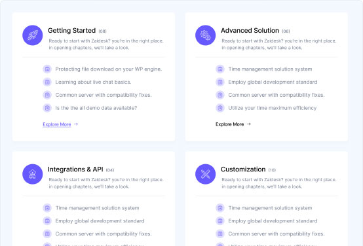Click document icon beside Learning about live chat
This screenshot has height=246, width=363.
click(47, 82)
